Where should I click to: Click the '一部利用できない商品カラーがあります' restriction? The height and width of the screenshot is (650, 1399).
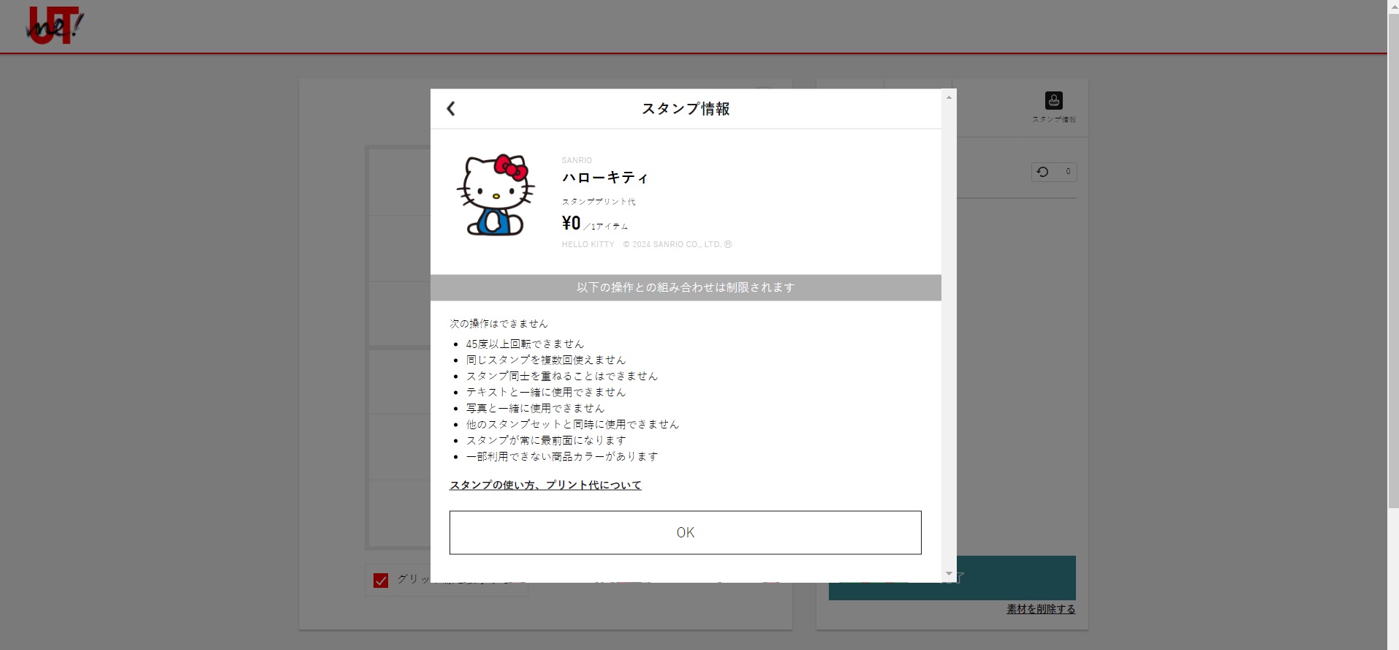click(x=562, y=456)
